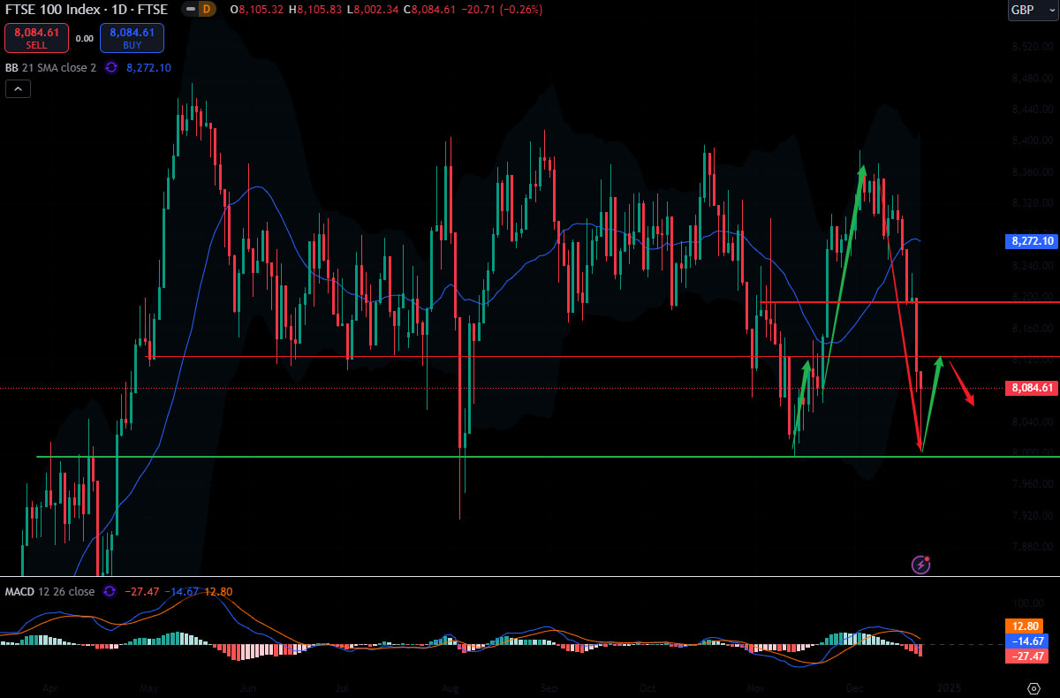1060x698 pixels.
Task: Collapse the indicator legend with chevron button
Action: pos(18,88)
